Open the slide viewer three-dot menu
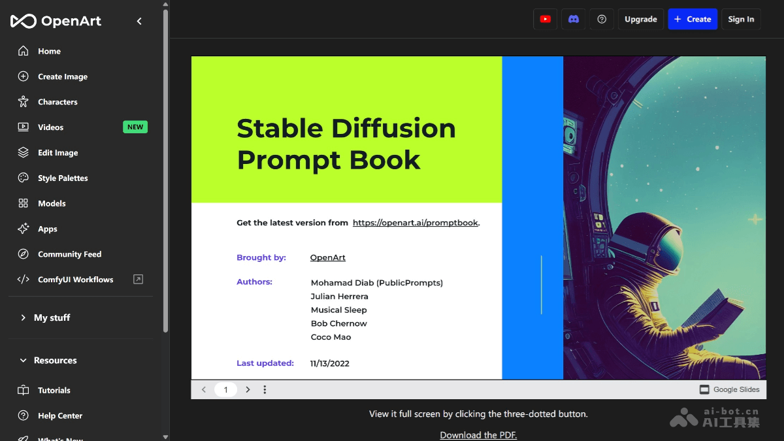784x441 pixels. click(x=265, y=389)
